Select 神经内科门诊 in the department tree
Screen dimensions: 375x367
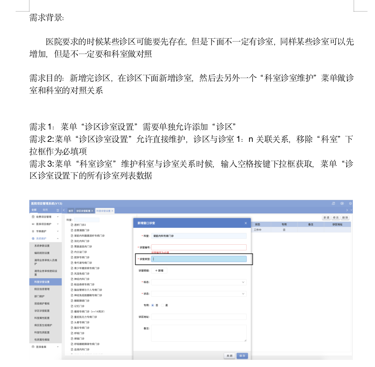82,279
